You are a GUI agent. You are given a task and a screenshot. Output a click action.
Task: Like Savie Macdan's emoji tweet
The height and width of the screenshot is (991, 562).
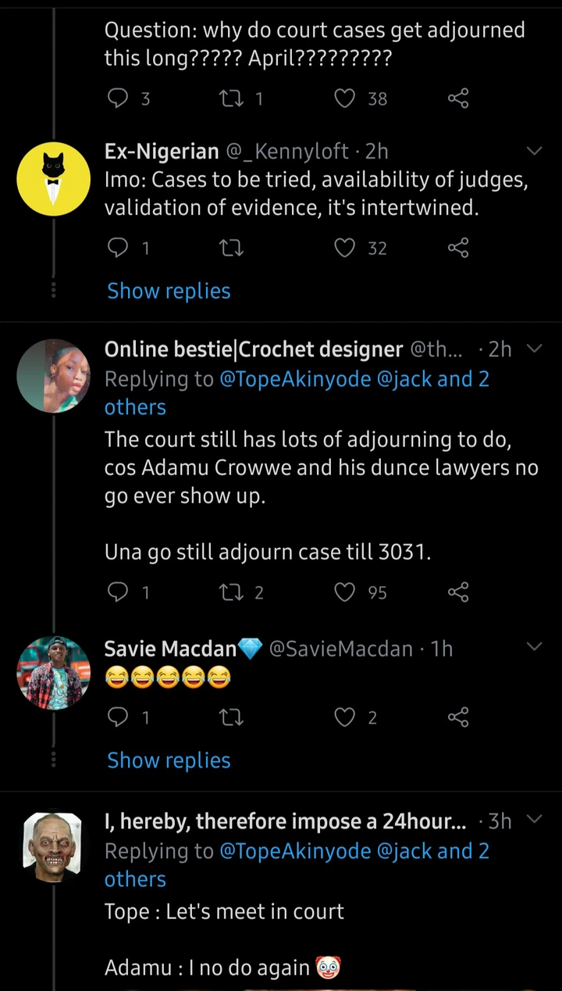tap(345, 717)
